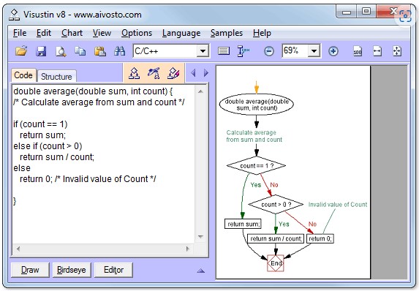Expand the C/C++ language dropdown

(203, 50)
